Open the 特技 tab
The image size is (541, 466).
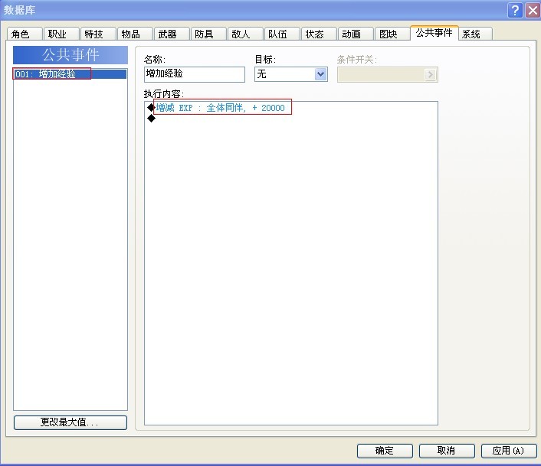click(98, 34)
